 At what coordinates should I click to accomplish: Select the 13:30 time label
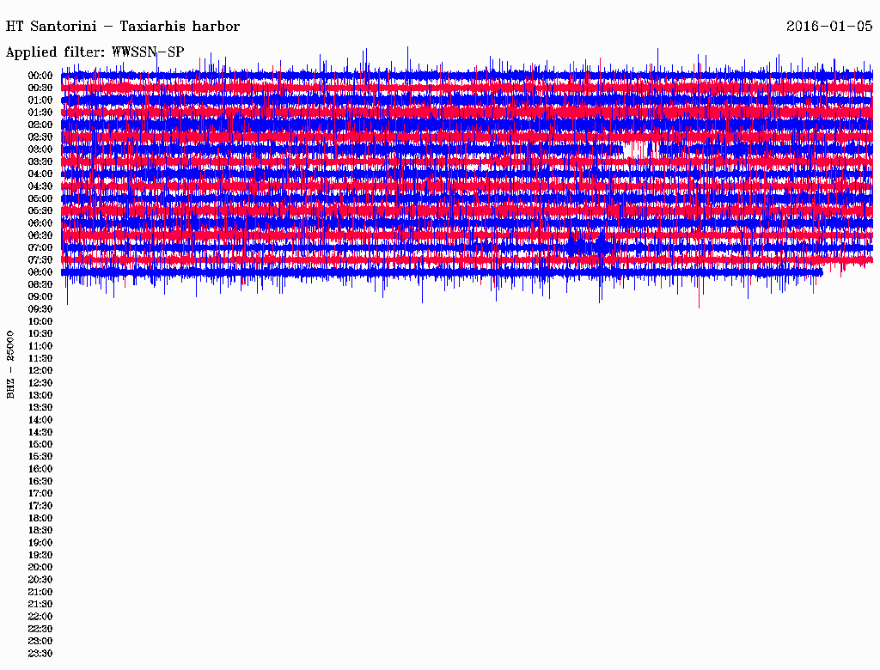tap(40, 407)
